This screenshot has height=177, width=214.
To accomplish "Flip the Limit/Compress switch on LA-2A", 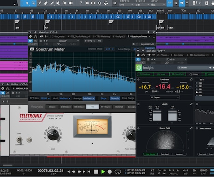I will 20,140.
